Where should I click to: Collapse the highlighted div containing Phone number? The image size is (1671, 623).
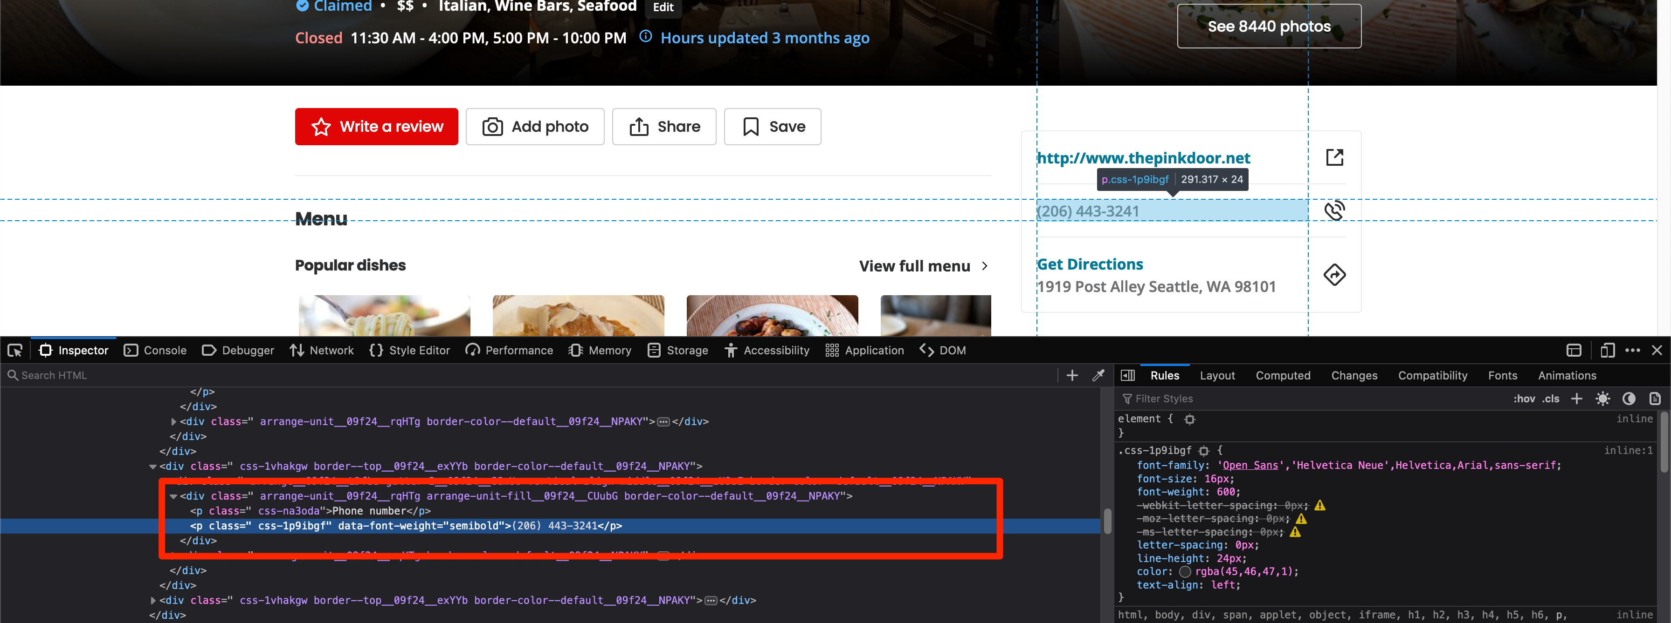[173, 496]
